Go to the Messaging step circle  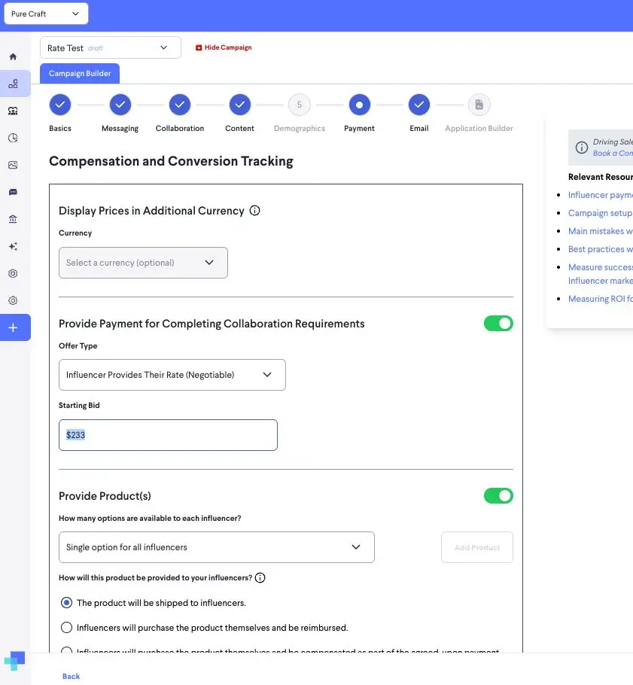click(x=120, y=105)
